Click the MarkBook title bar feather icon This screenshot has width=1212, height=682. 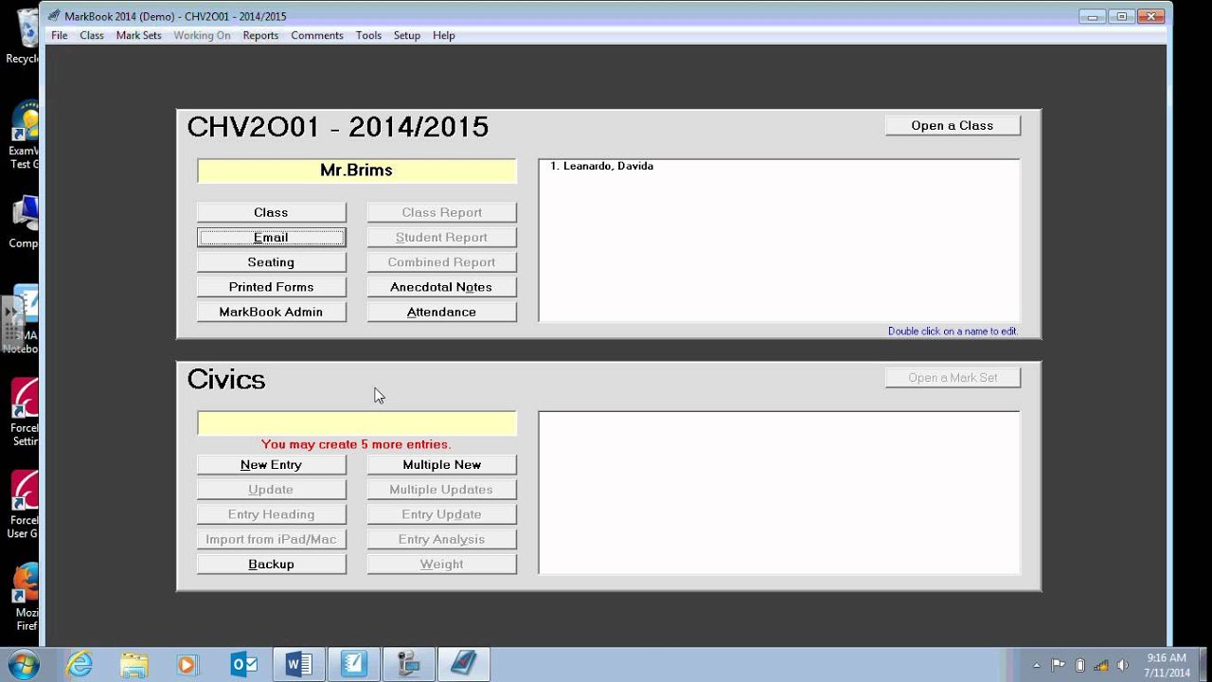(53, 16)
